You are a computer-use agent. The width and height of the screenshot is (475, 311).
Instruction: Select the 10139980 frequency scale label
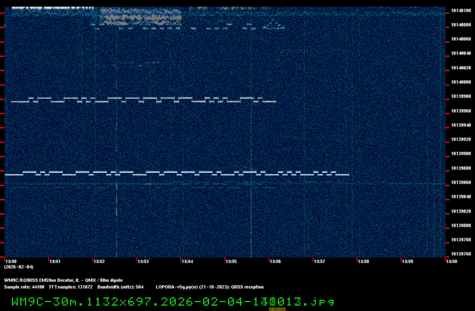pyautogui.click(x=461, y=97)
